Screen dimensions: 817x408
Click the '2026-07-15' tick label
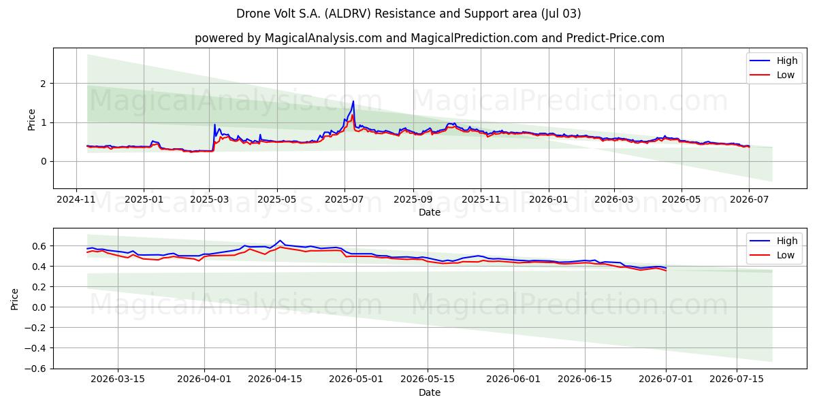(737, 379)
